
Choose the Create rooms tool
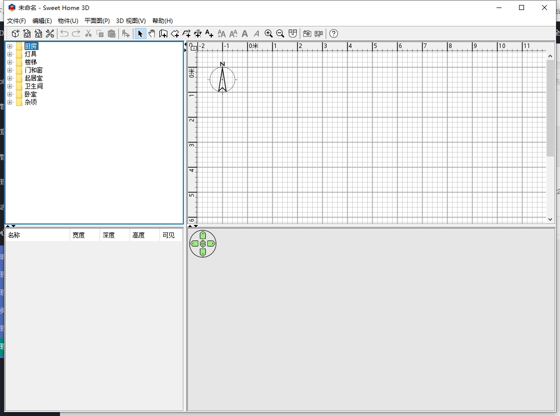click(175, 33)
